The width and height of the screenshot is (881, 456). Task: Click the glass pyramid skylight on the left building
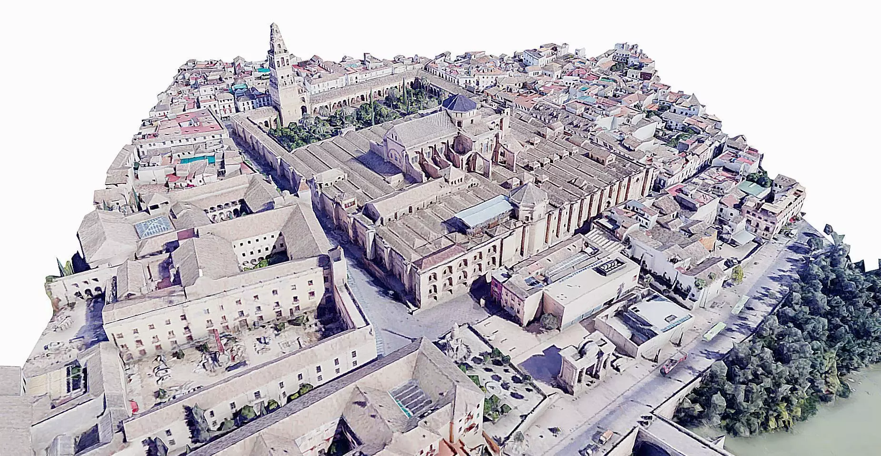(x=153, y=226)
